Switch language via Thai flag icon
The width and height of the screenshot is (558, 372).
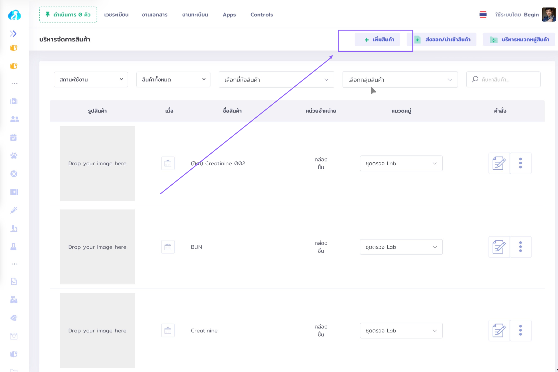tap(483, 15)
